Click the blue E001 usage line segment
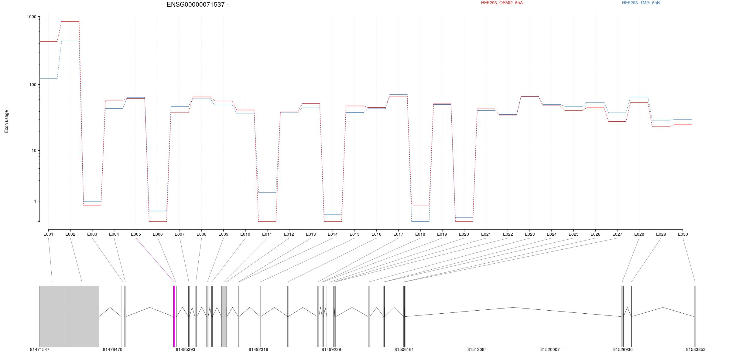Viewport: 729px width, 364px height. [49, 78]
